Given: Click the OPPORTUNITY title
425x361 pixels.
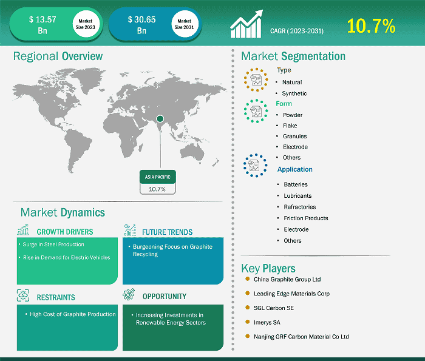Looking at the screenshot, I should (165, 297).
